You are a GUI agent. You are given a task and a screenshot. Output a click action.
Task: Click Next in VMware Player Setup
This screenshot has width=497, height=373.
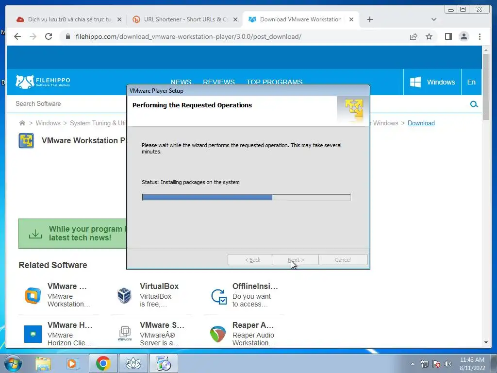coord(295,260)
